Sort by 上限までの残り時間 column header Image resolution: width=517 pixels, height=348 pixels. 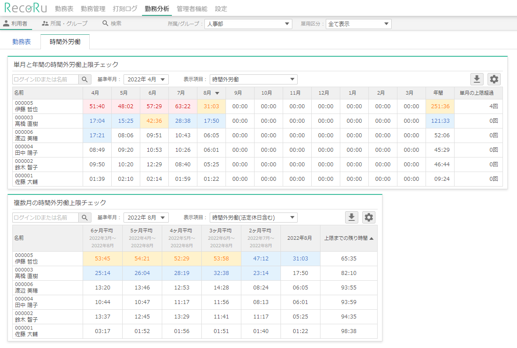pos(349,238)
